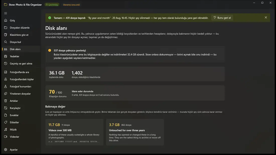
Task: Click the Artıklar trash icon
Action: (x=6, y=101)
